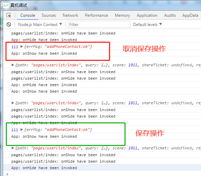Screen dimensions: 201x176
Task: Click the console Filter input field
Action: coord(99,24)
